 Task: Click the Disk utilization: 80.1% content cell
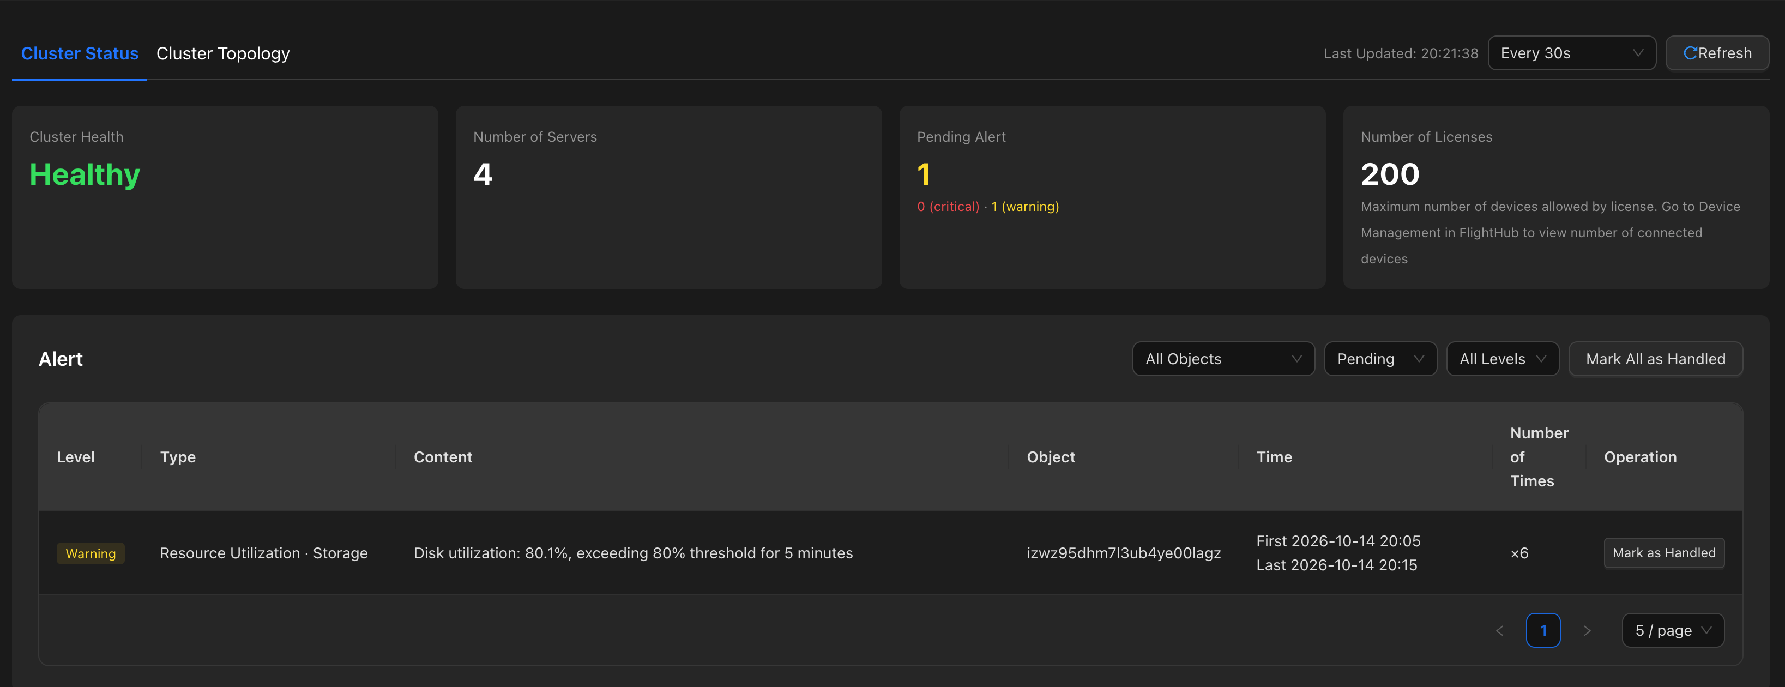click(634, 553)
